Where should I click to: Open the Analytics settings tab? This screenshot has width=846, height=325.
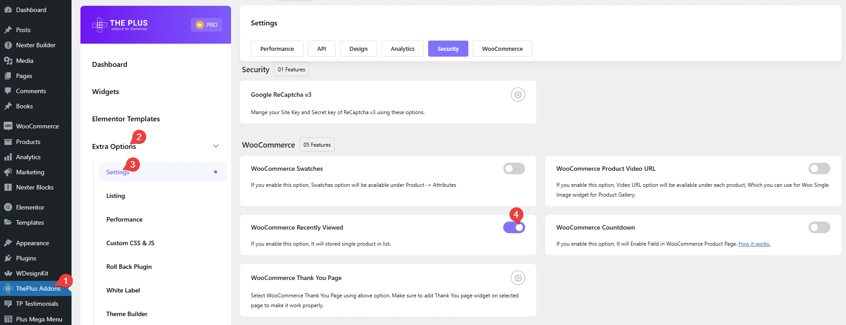tap(402, 49)
